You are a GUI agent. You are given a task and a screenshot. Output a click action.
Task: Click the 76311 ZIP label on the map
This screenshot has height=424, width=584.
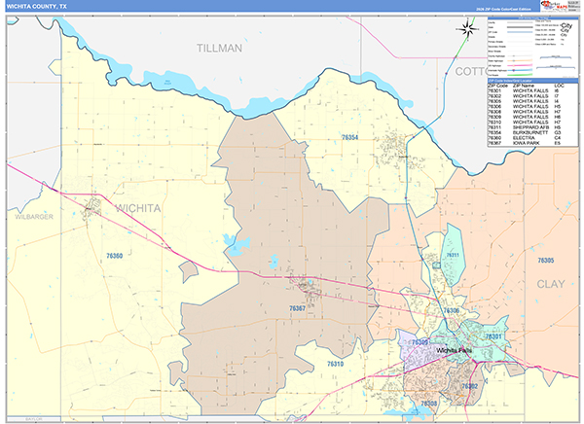pyautogui.click(x=453, y=255)
